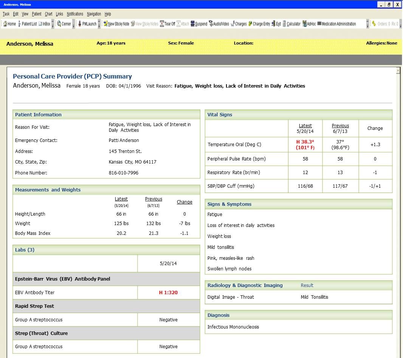Click Previous column in Measurements and Weights
Viewport: 403px width, 358px height.
point(153,199)
